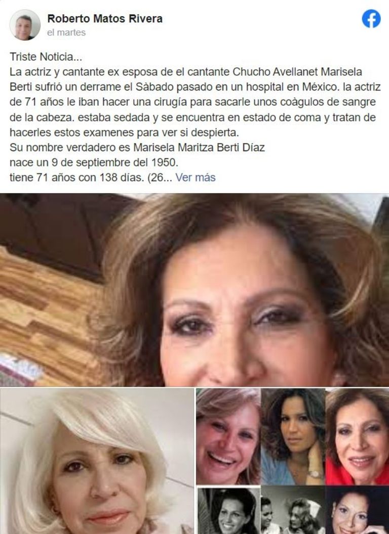Select the smiling light-brown-haired woman collage photo

point(228,436)
